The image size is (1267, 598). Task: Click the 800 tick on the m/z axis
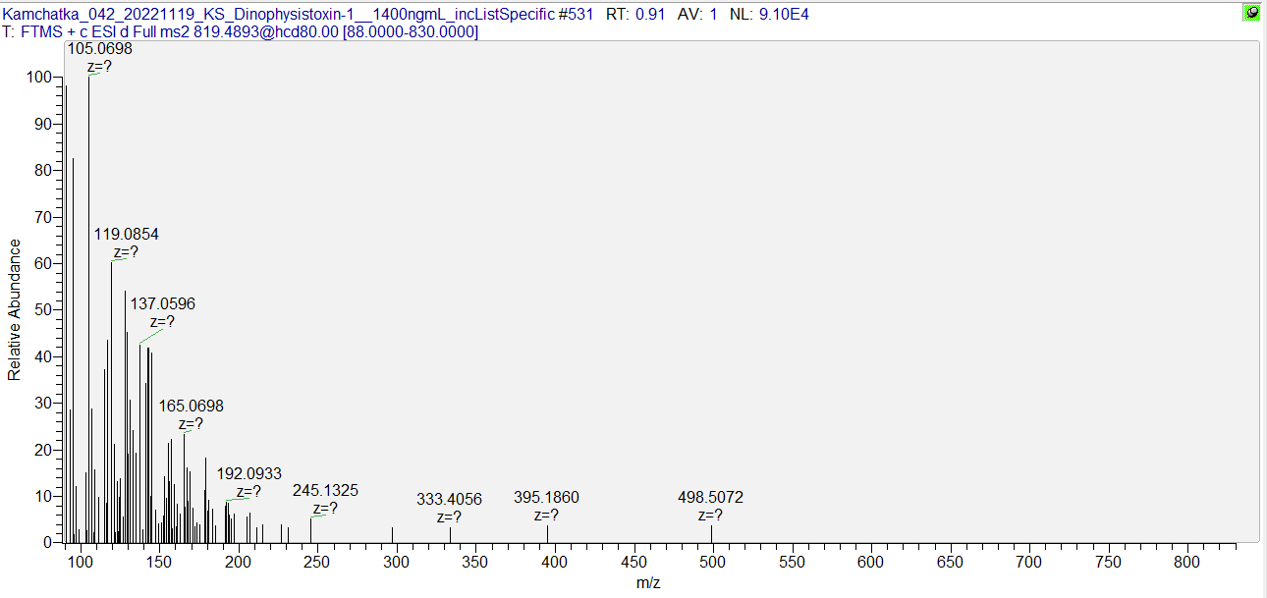tap(1186, 563)
